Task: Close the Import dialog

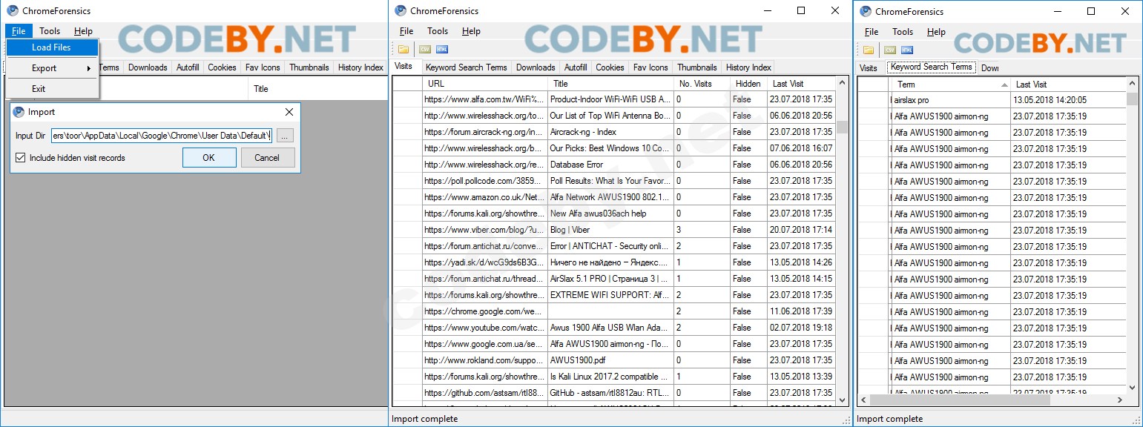Action: 289,112
